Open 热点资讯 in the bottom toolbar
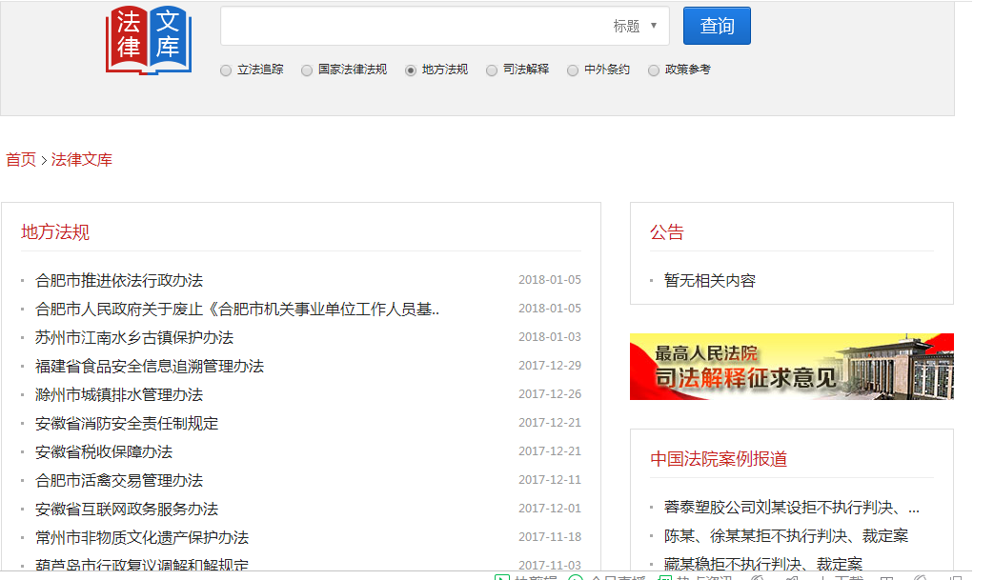 695,576
